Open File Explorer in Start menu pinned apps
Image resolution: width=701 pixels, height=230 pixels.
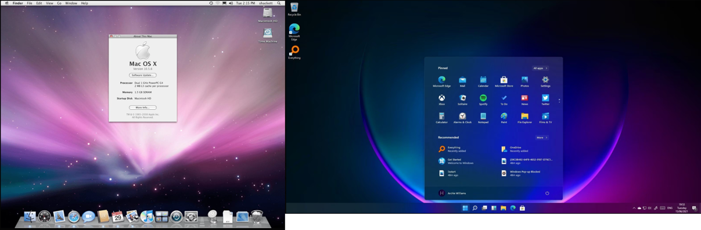point(524,118)
